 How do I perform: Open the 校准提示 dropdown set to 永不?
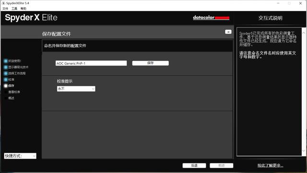tap(76, 89)
